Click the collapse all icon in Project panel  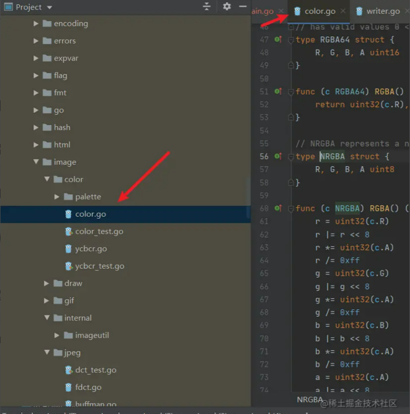[206, 6]
